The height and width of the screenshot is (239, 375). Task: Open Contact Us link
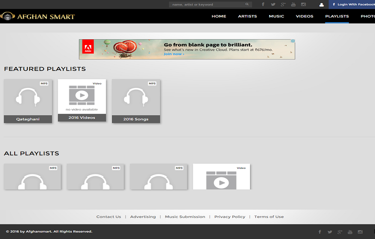point(109,217)
